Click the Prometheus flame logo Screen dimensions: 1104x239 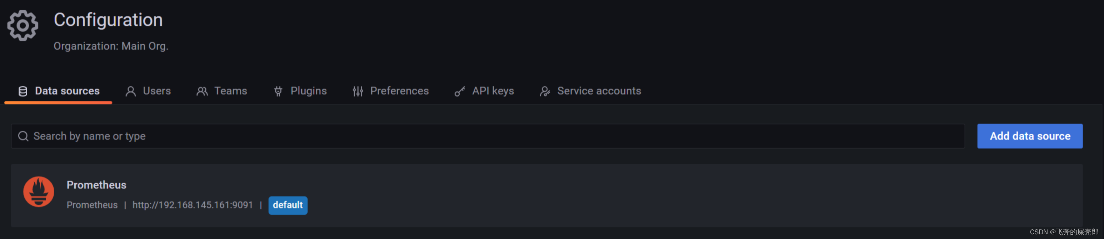[x=39, y=192]
